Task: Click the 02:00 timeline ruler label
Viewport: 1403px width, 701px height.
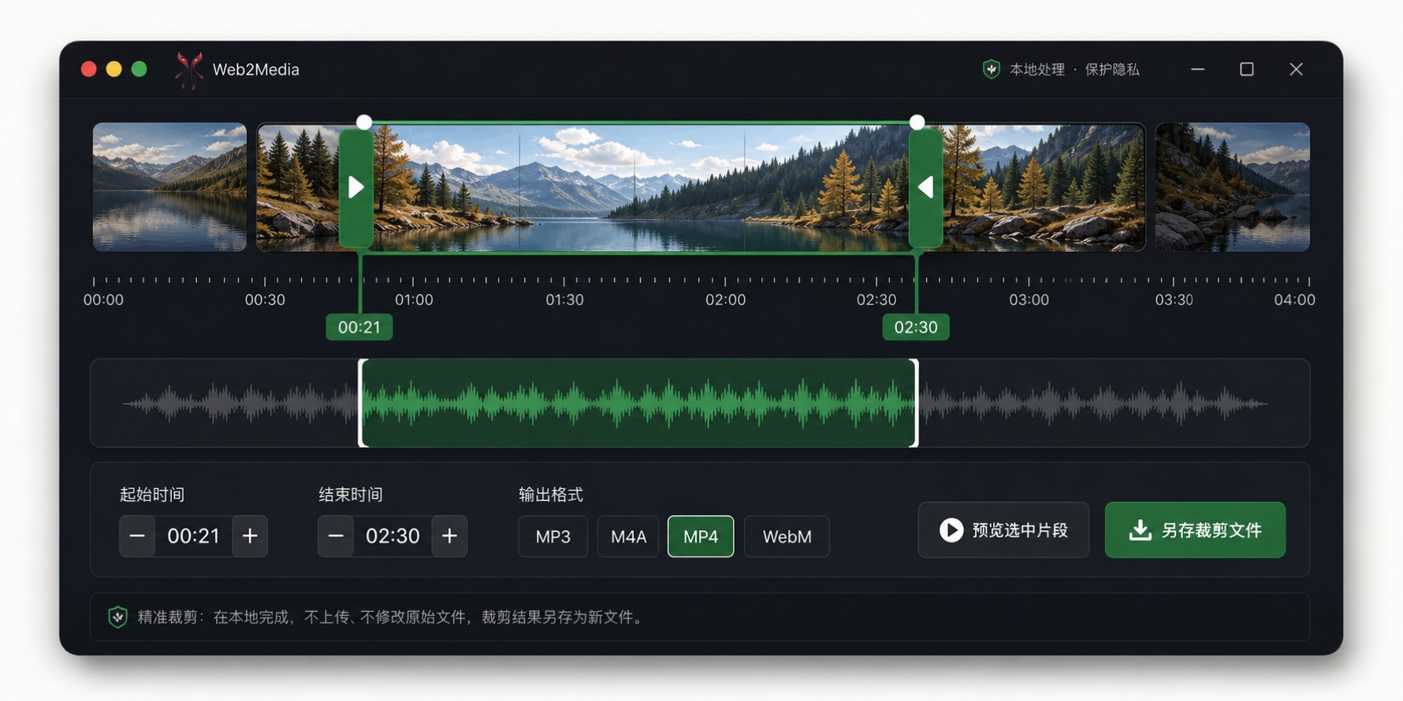Action: click(x=725, y=300)
